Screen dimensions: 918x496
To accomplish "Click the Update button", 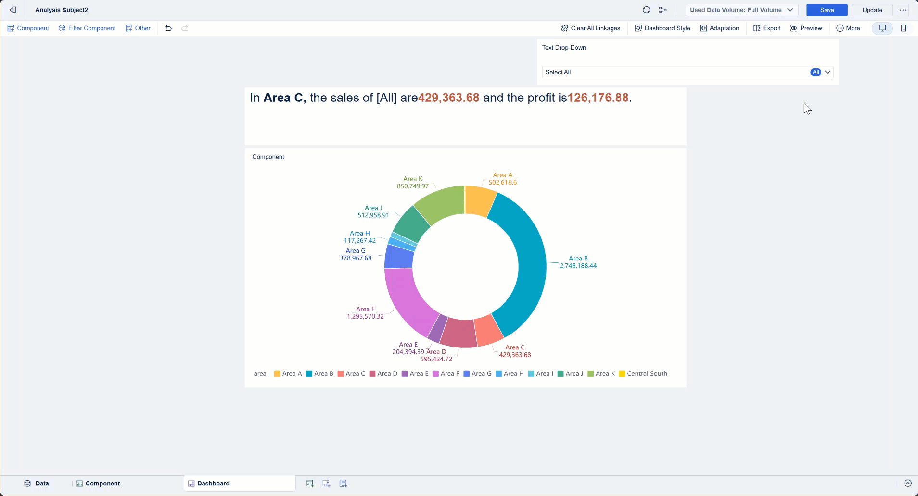I will 872,10.
